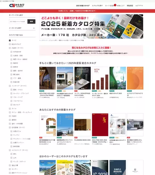Check the 屋根材 checkbox

click(x=10, y=120)
